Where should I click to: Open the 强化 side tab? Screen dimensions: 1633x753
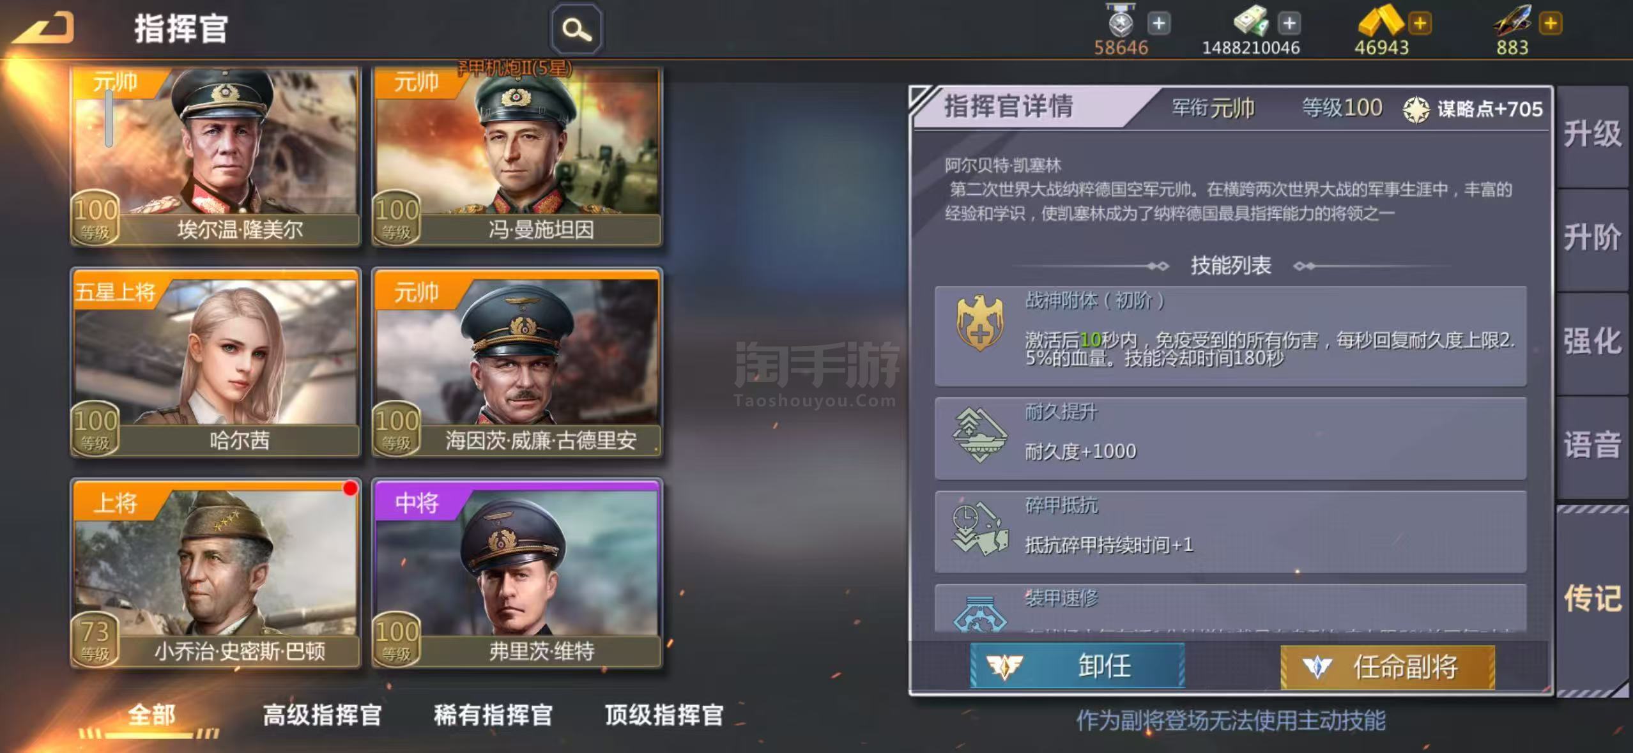point(1592,342)
